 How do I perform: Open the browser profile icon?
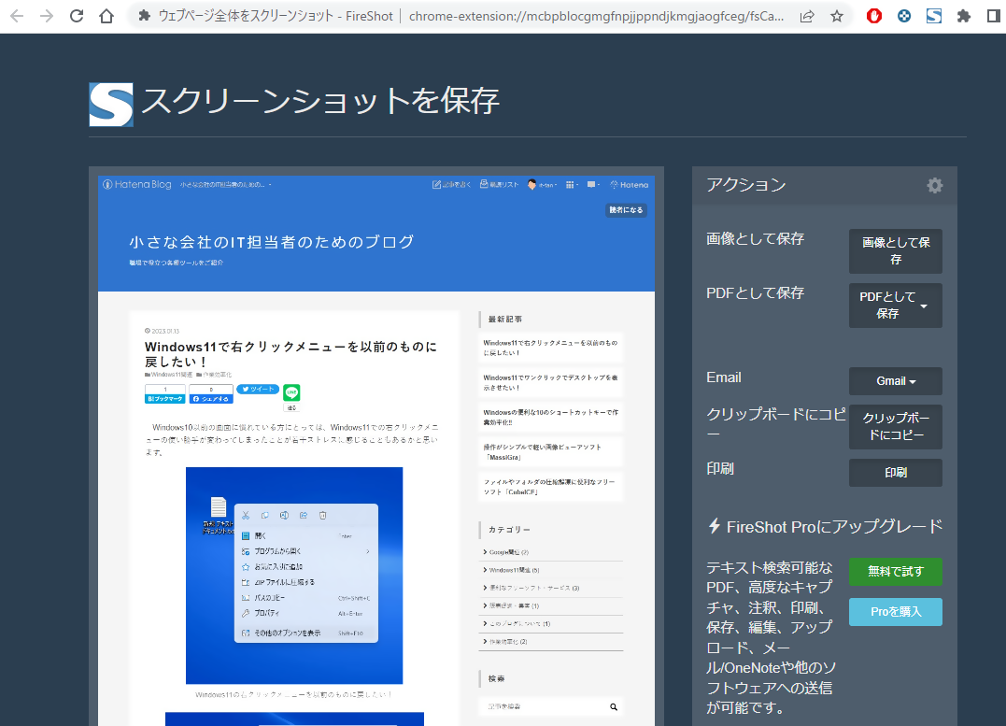994,16
